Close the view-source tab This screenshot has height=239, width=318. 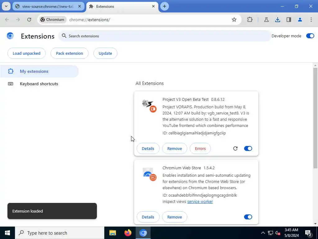click(79, 6)
